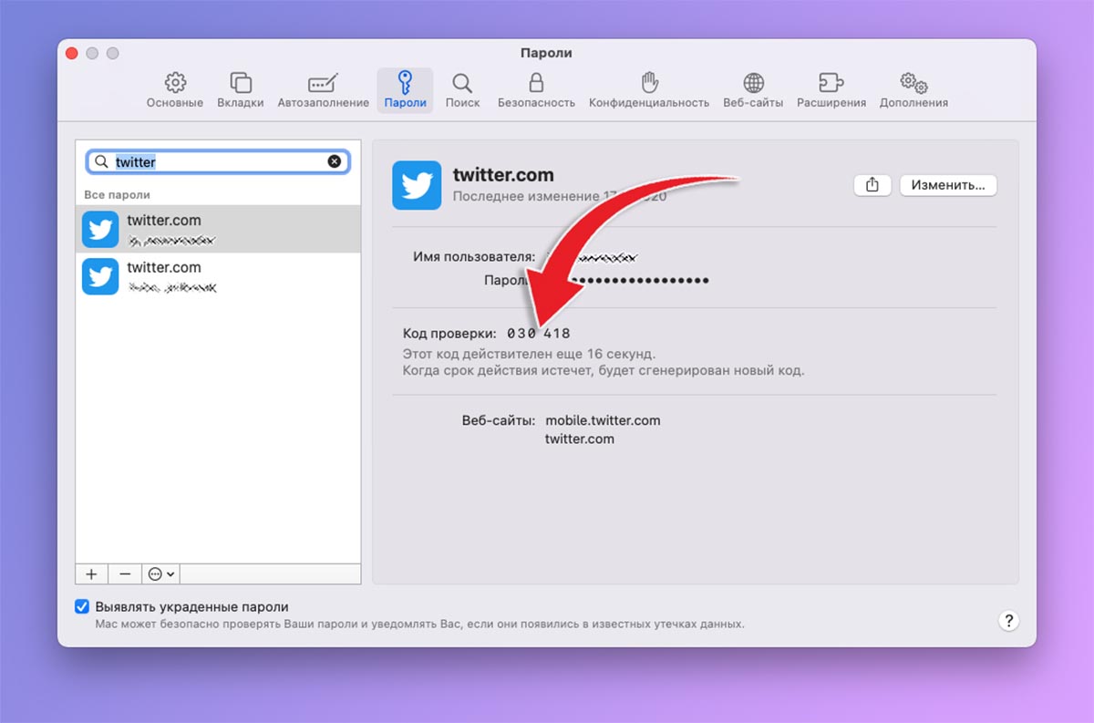Open the more options ellipsis menu
Image resolution: width=1094 pixels, height=723 pixels.
tap(161, 574)
